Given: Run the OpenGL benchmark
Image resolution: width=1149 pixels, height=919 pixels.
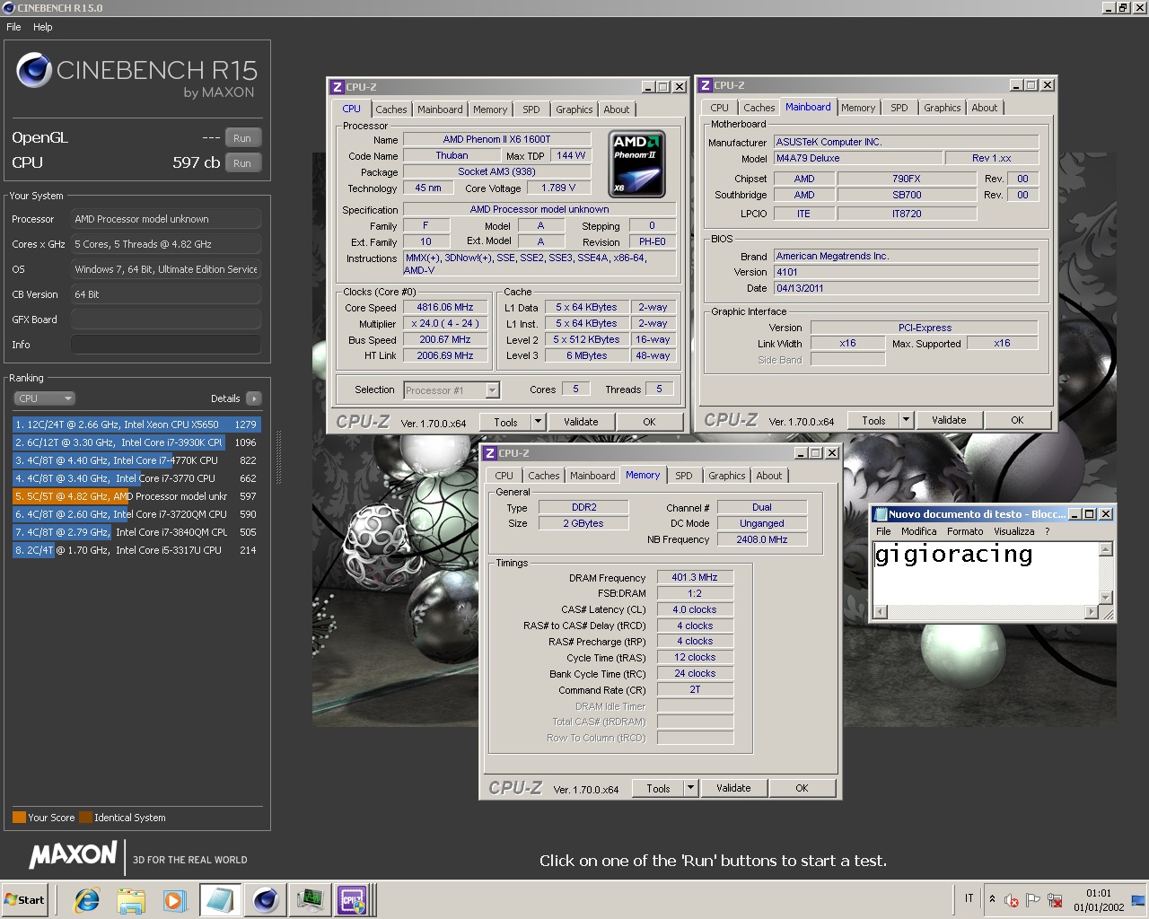Looking at the screenshot, I should pos(242,138).
